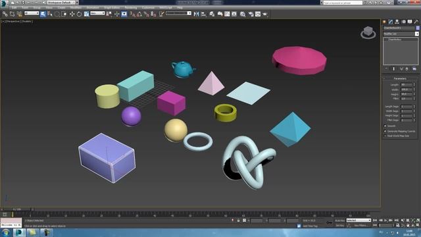Activate the Select and Link tool
The height and width of the screenshot is (237, 421).
click(x=5, y=14)
